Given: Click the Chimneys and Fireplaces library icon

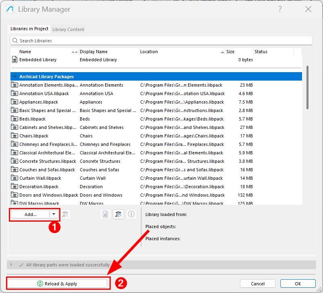Looking at the screenshot, I should click(14, 144).
